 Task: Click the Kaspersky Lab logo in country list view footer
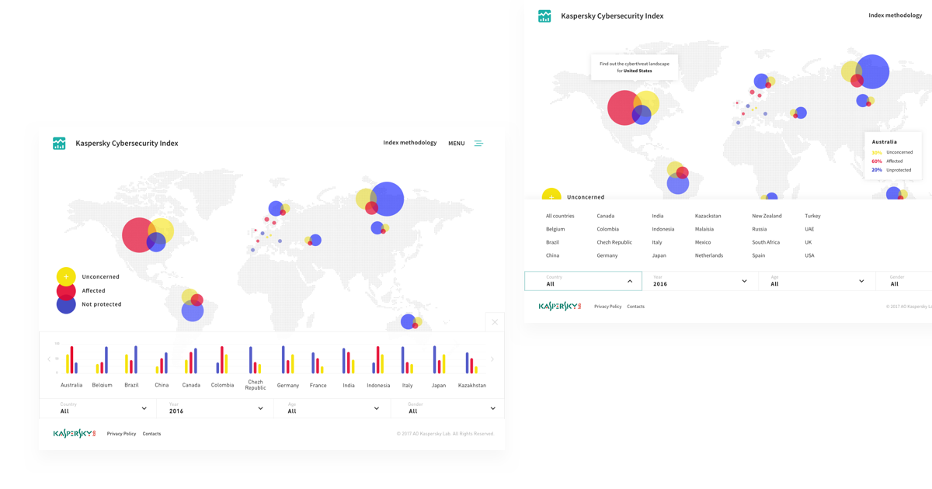(x=560, y=307)
